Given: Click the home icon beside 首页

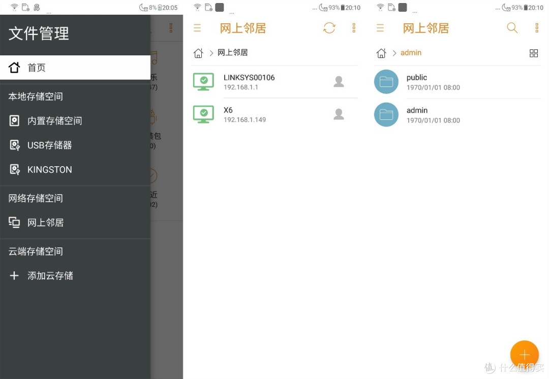Looking at the screenshot, I should [14, 67].
